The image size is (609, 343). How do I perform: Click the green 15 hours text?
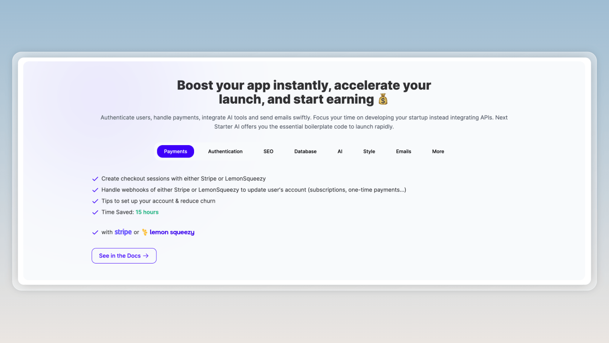(x=147, y=212)
